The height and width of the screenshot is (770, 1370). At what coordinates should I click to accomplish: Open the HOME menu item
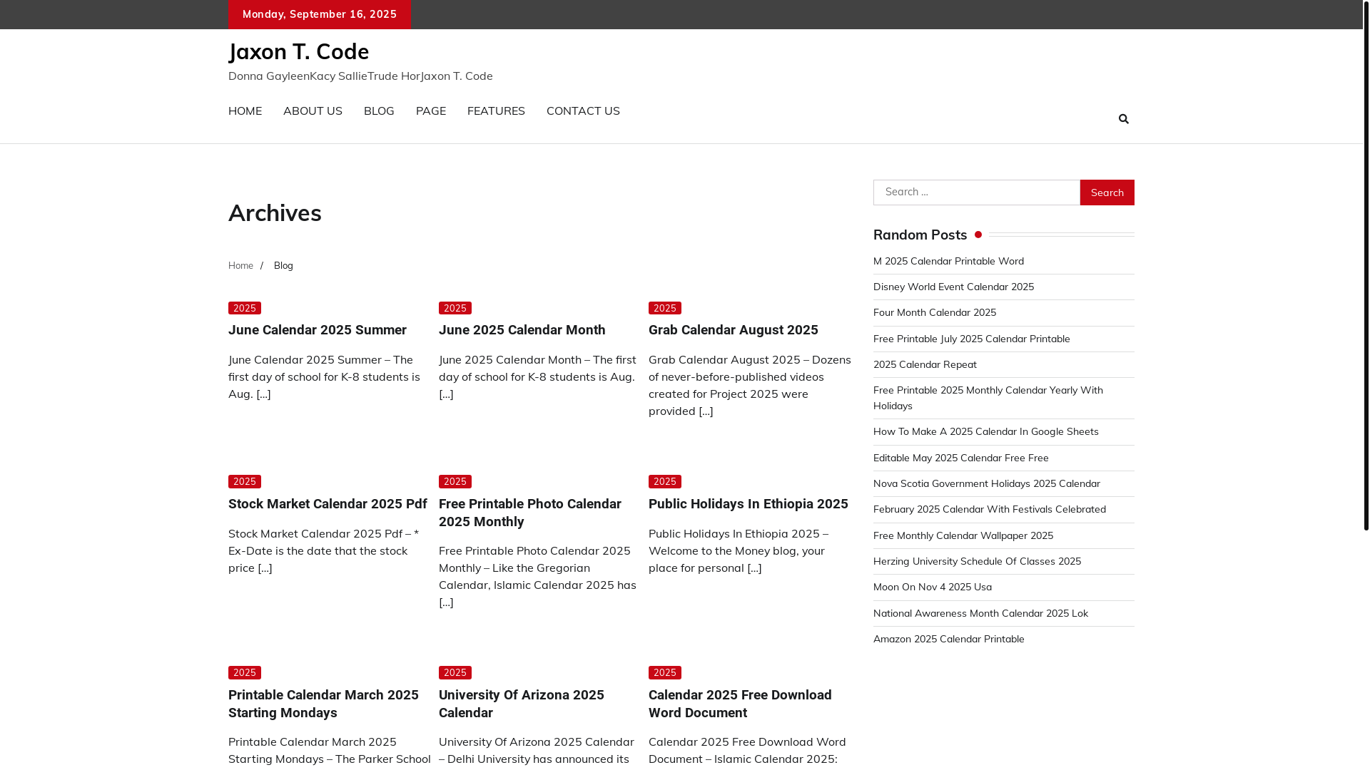tap(245, 111)
